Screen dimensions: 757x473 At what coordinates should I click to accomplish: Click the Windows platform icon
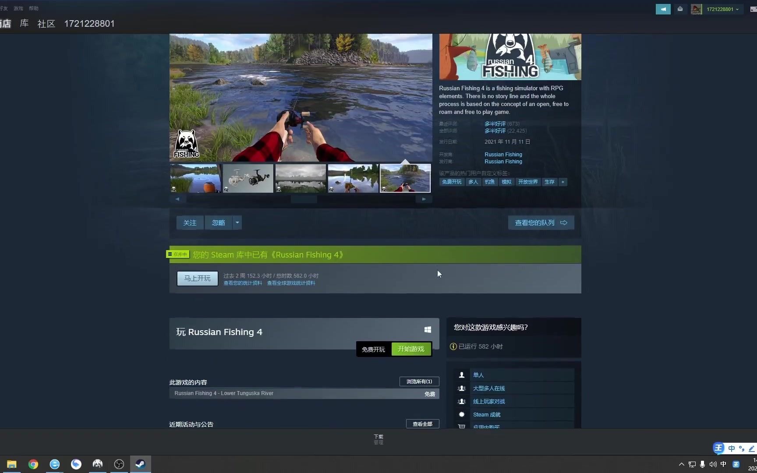428,330
